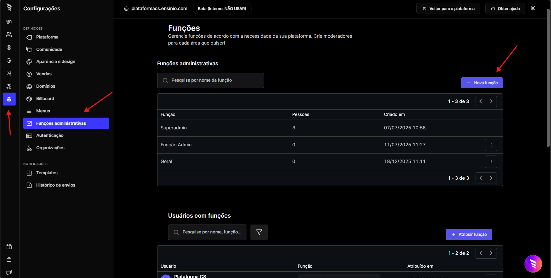
Task: Click Voltar para a plataforma button
Action: 448,9
